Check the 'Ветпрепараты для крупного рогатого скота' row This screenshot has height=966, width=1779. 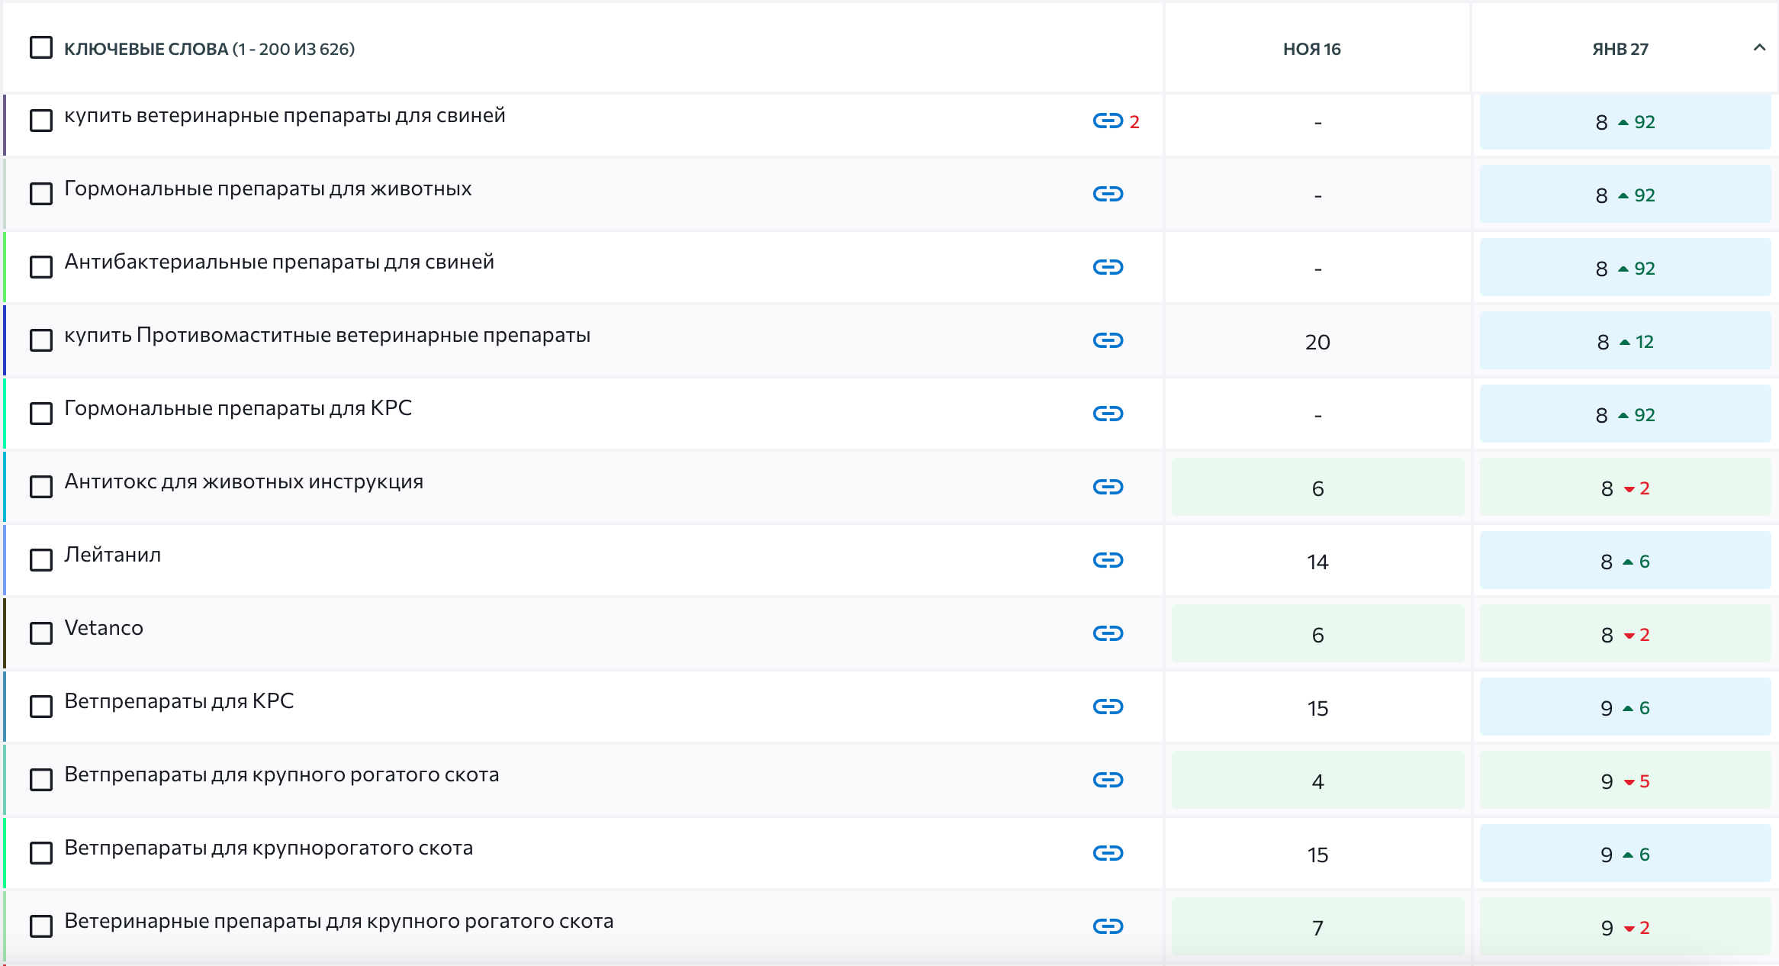[41, 780]
